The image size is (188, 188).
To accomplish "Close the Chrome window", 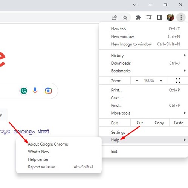I will (x=180, y=5).
